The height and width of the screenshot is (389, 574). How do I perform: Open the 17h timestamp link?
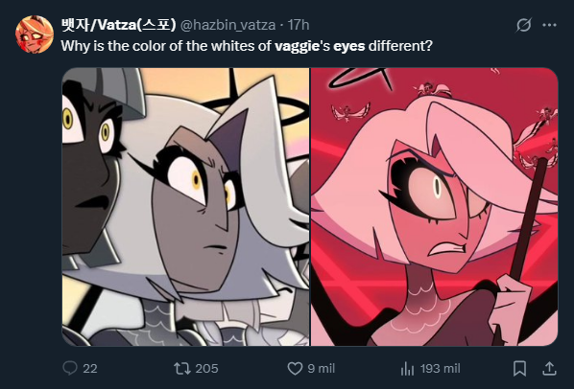[x=299, y=25]
